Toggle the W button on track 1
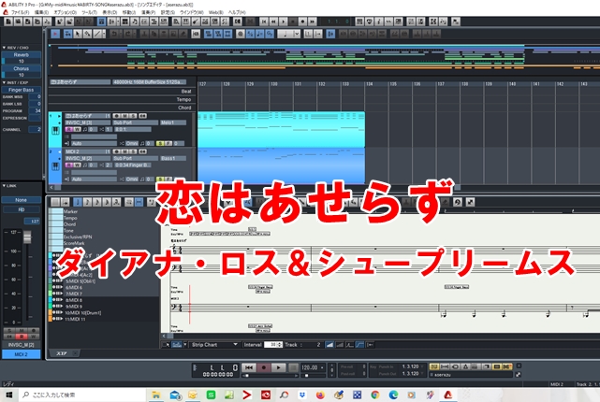Screen dimensions: 600x402 77,129
